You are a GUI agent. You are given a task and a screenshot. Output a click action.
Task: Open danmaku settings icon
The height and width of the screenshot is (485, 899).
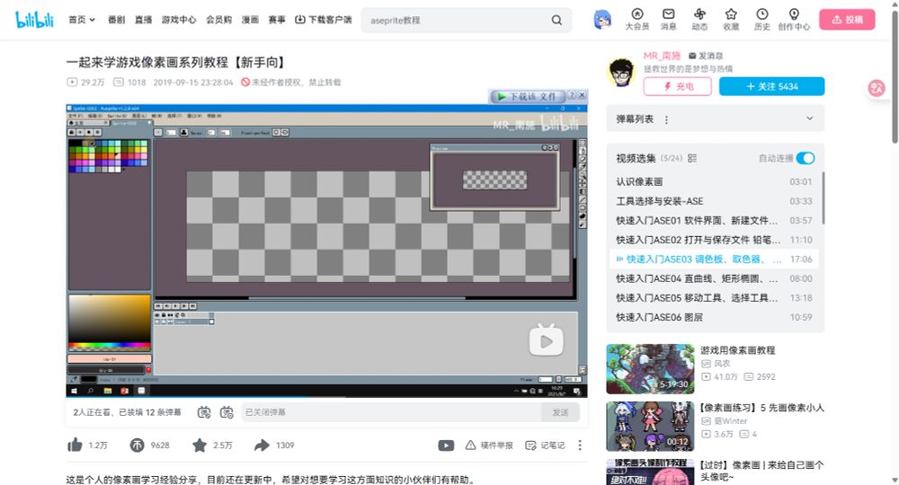[227, 412]
